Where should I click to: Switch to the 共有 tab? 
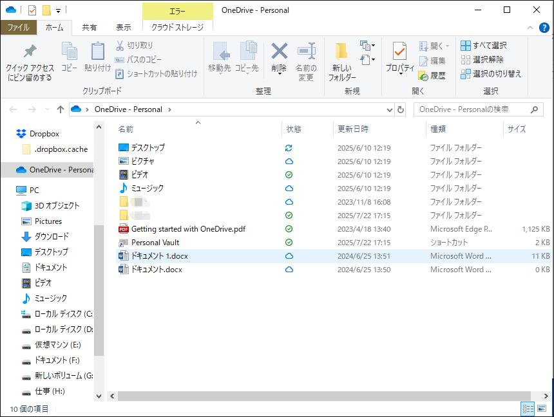click(89, 27)
